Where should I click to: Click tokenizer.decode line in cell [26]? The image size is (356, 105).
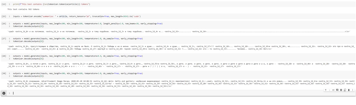click(28, 26)
